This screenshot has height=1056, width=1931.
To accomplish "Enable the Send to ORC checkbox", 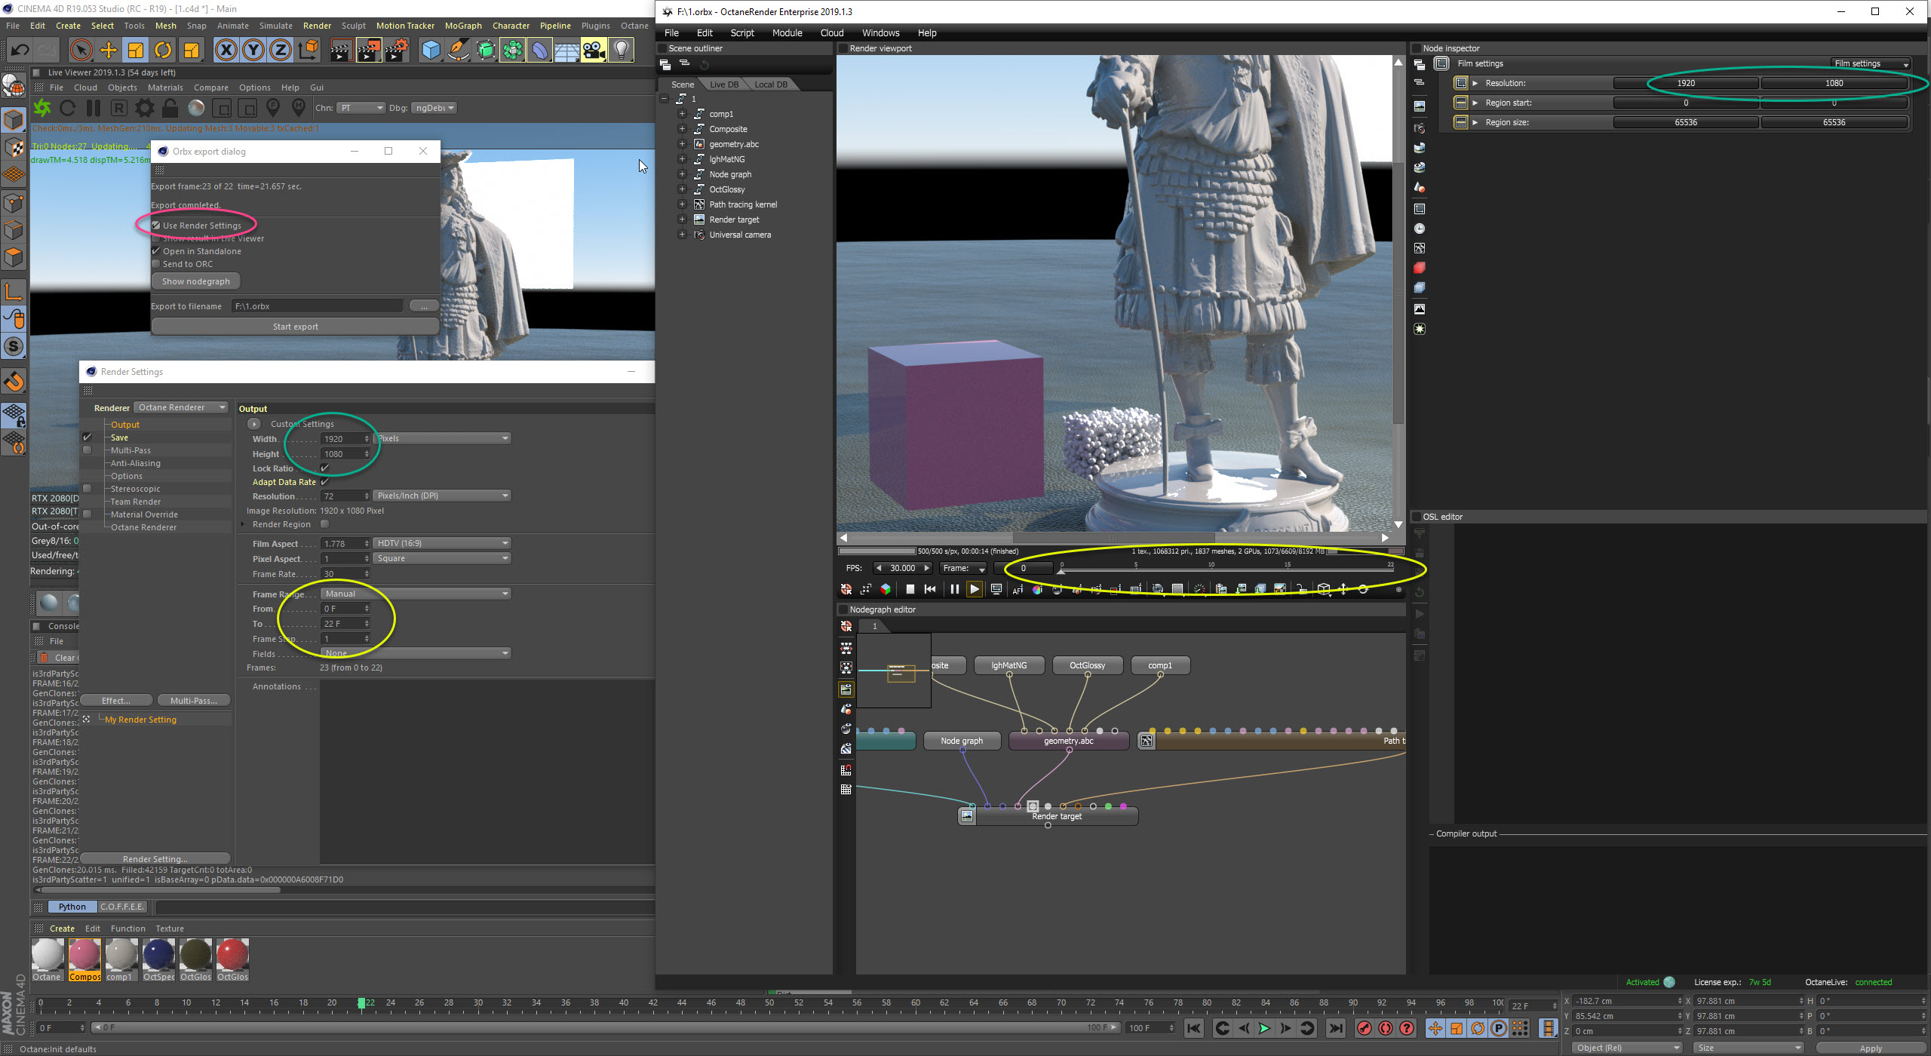I will [156, 264].
